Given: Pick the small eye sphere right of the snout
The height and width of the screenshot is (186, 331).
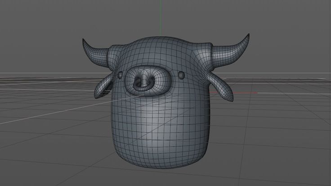Looking at the screenshot, I should point(181,75).
